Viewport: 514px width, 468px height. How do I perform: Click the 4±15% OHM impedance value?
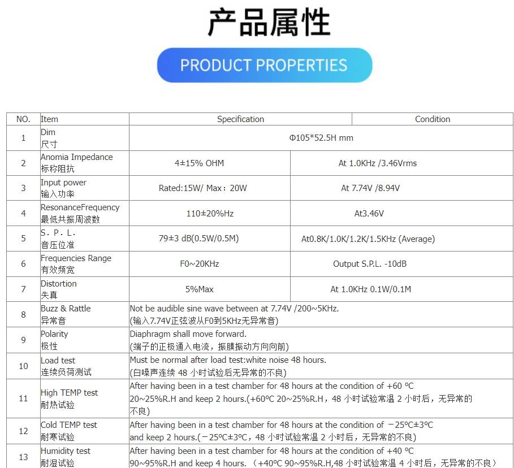tap(199, 163)
